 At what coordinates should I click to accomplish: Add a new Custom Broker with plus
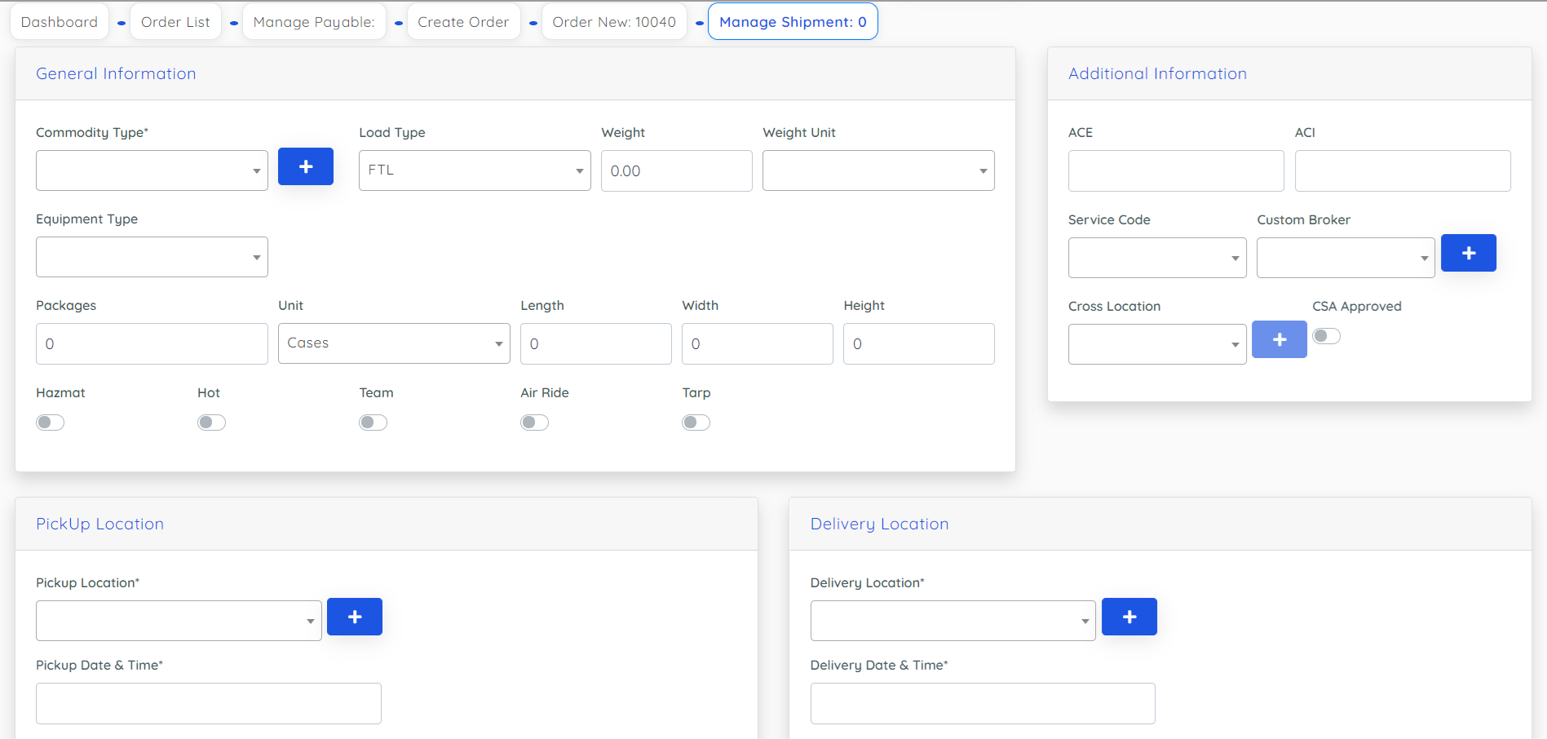[1468, 253]
